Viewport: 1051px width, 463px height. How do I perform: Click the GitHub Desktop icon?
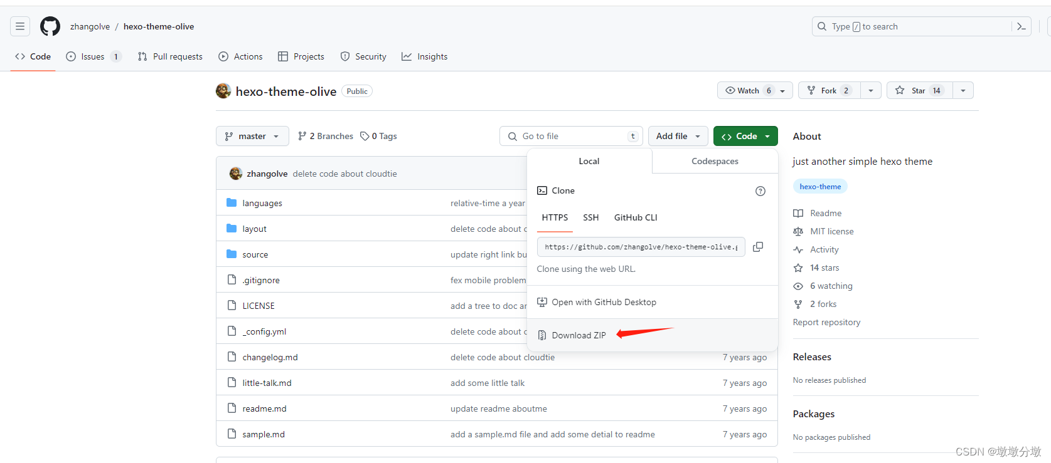[x=542, y=302]
